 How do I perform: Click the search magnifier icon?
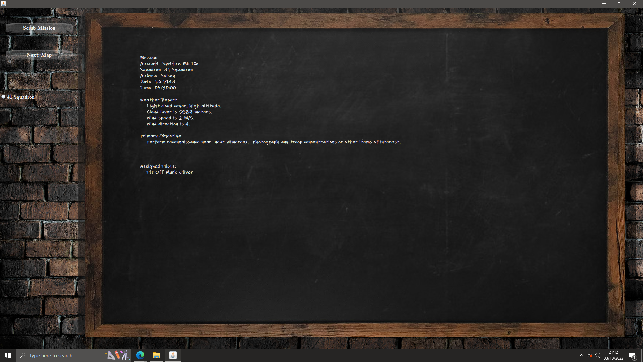tap(23, 355)
